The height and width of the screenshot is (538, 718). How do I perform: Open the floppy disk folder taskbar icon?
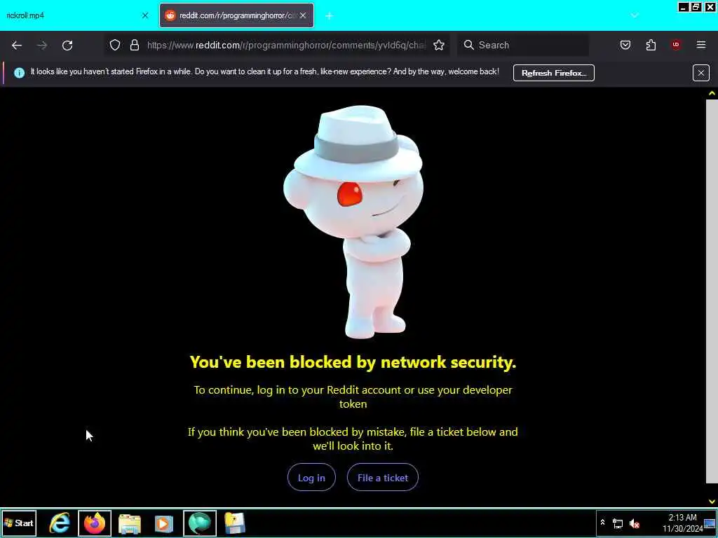234,523
